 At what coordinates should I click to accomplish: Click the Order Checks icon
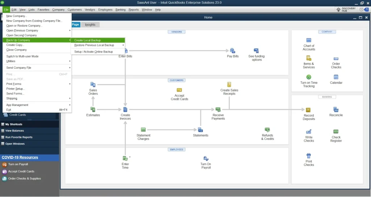coord(336,59)
